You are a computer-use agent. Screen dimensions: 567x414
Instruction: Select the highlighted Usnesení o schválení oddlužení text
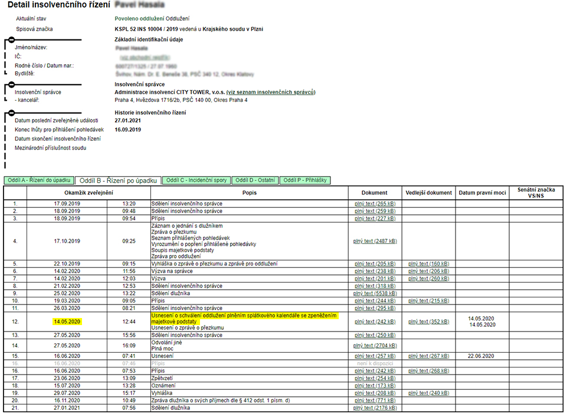click(x=244, y=319)
